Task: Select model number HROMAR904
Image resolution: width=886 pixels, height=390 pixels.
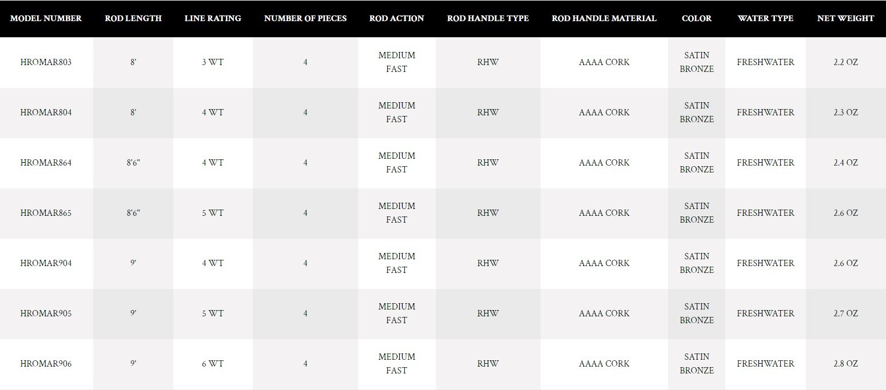Action: point(46,263)
